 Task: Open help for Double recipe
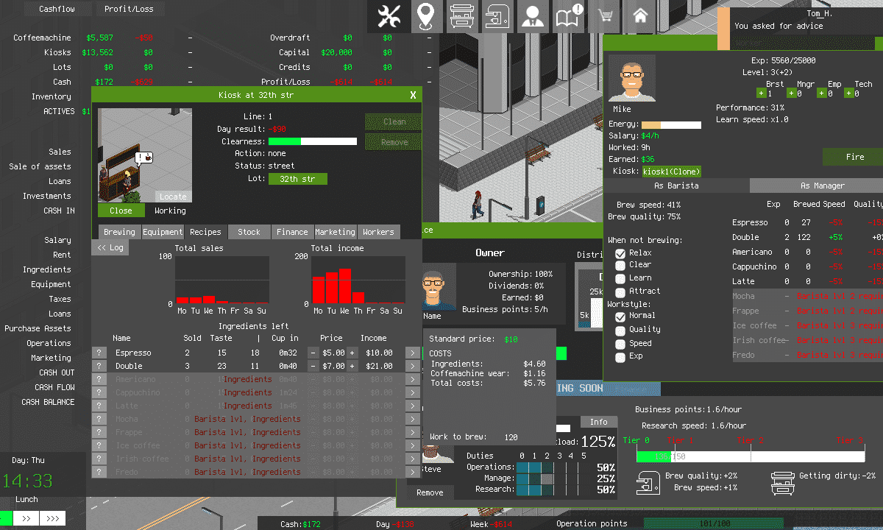click(x=99, y=367)
